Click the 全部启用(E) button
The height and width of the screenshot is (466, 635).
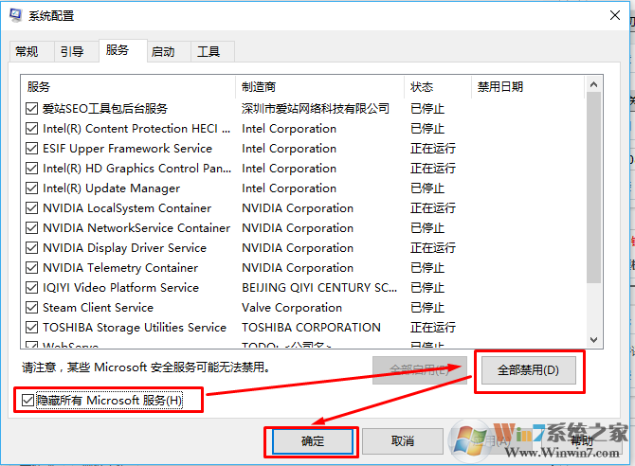[x=420, y=370]
